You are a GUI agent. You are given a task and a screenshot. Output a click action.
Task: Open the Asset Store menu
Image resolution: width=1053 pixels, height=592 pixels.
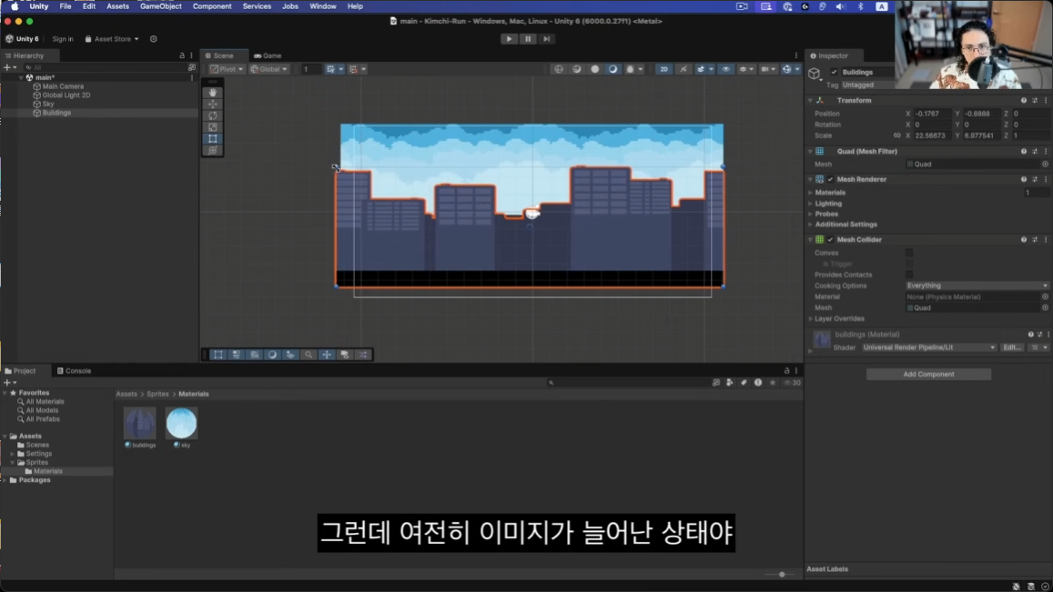(112, 39)
